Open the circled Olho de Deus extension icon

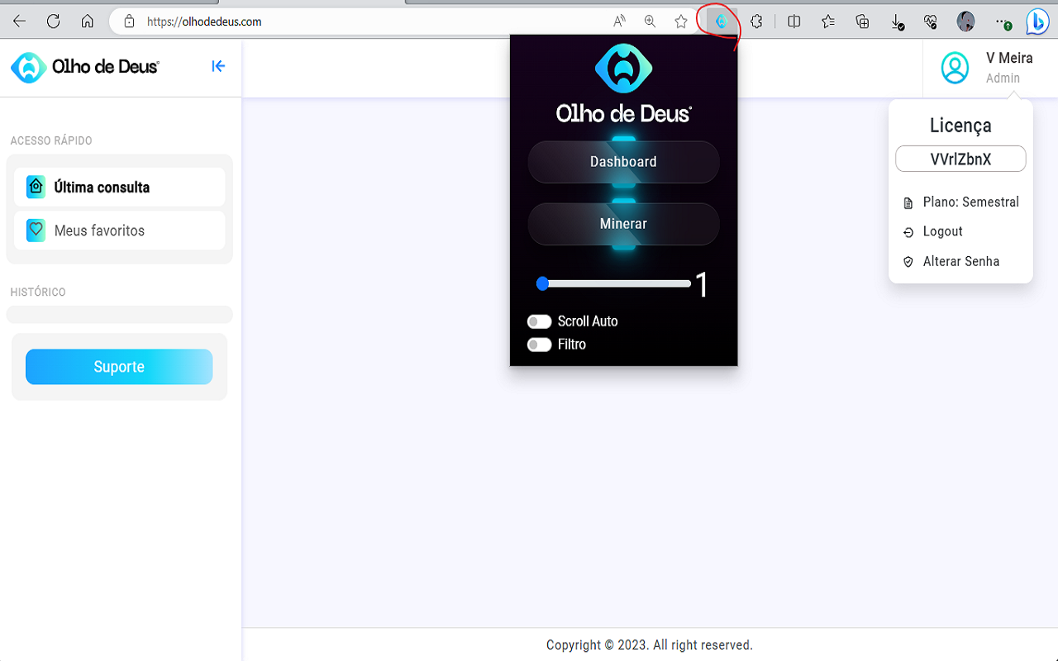click(718, 21)
